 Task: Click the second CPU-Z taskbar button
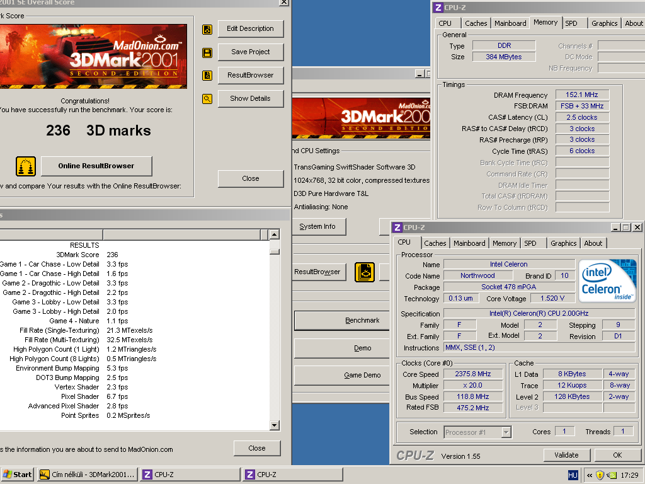[293, 475]
